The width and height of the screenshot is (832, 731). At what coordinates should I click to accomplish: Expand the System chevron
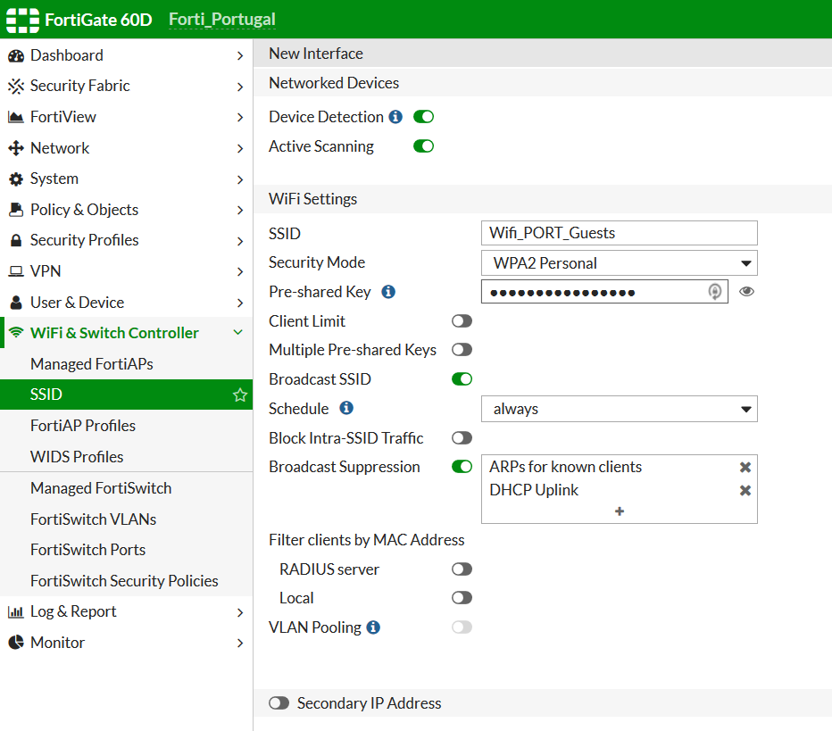pyautogui.click(x=240, y=179)
